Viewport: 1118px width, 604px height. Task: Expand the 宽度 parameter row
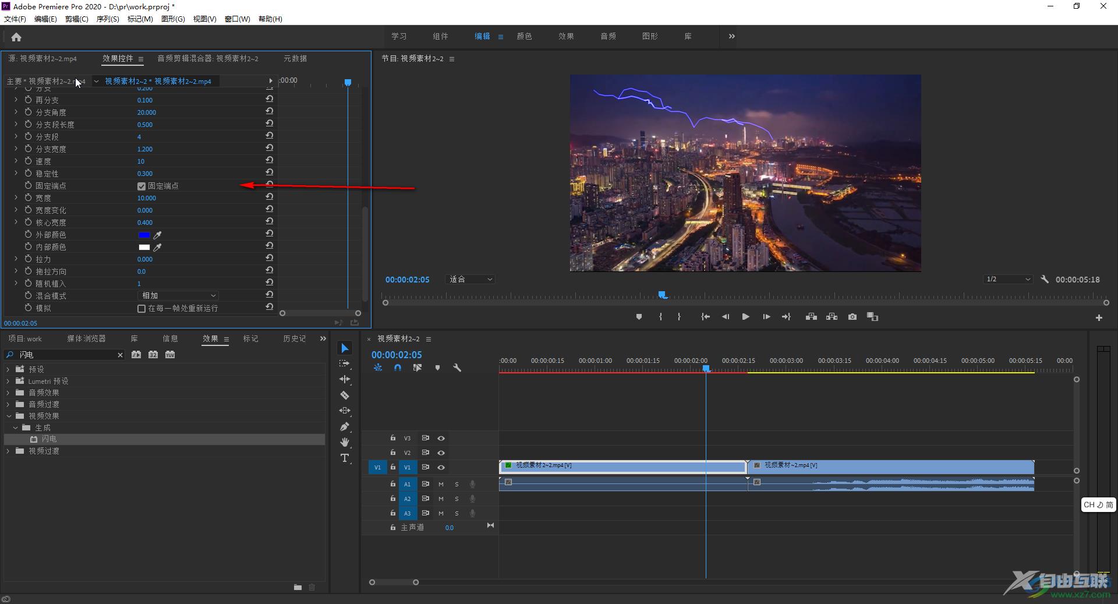(x=16, y=198)
